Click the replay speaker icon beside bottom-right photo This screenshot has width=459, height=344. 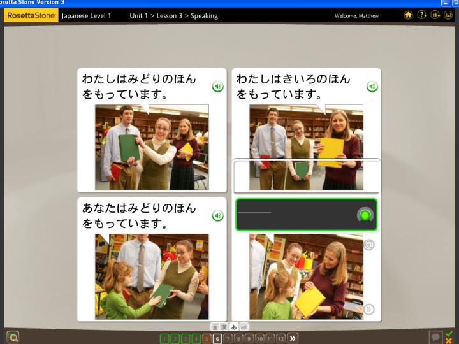[x=368, y=245]
